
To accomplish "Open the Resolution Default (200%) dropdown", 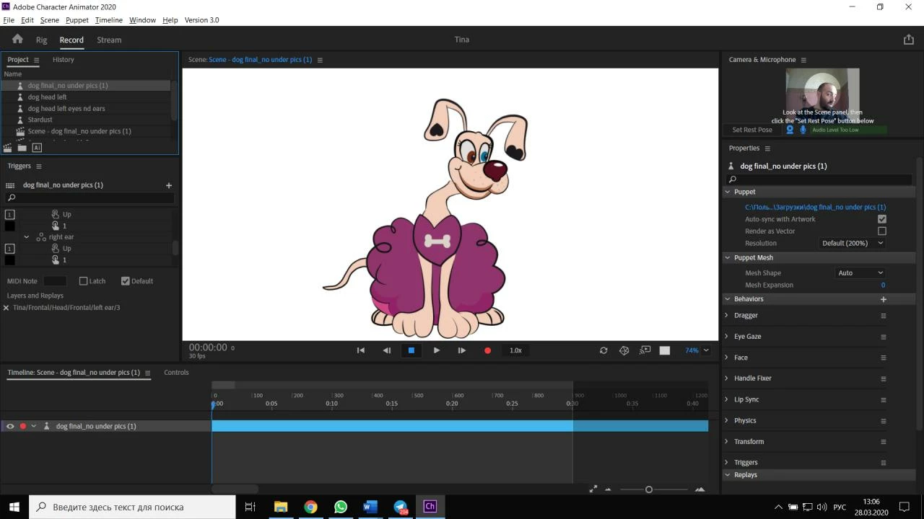I will click(x=853, y=244).
